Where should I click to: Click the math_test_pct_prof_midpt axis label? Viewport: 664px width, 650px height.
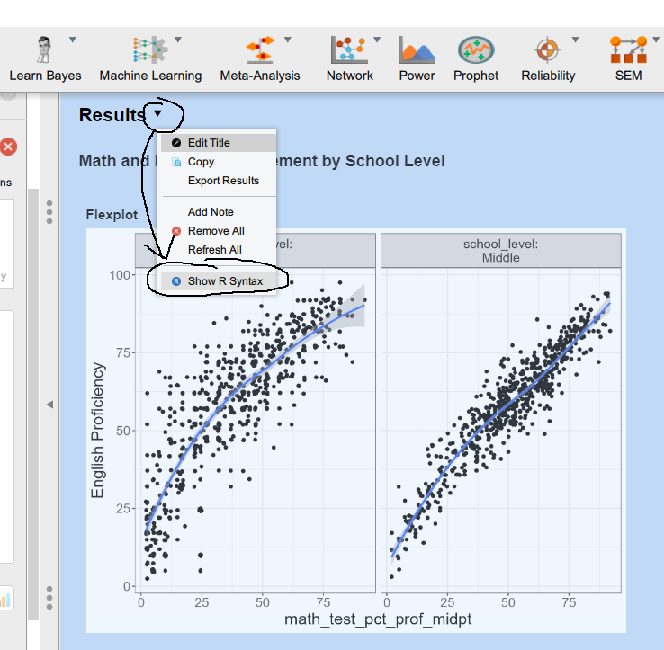pyautogui.click(x=378, y=619)
